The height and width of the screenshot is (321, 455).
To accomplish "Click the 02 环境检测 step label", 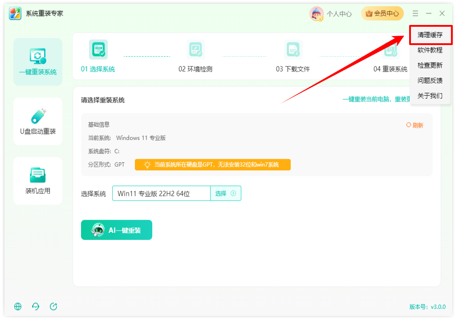I will (x=195, y=69).
